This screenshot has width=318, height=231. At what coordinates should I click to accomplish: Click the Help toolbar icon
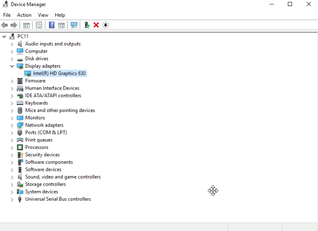pos(52,25)
